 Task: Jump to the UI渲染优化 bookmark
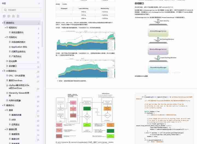coord(11,71)
